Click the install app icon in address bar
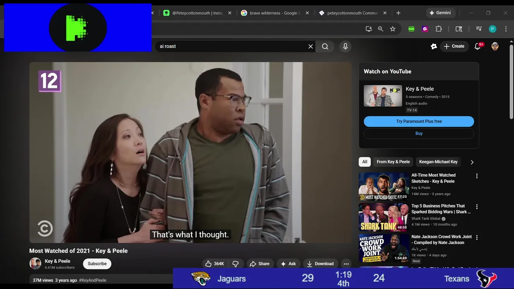Viewport: 514px width, 289px height. (369, 29)
